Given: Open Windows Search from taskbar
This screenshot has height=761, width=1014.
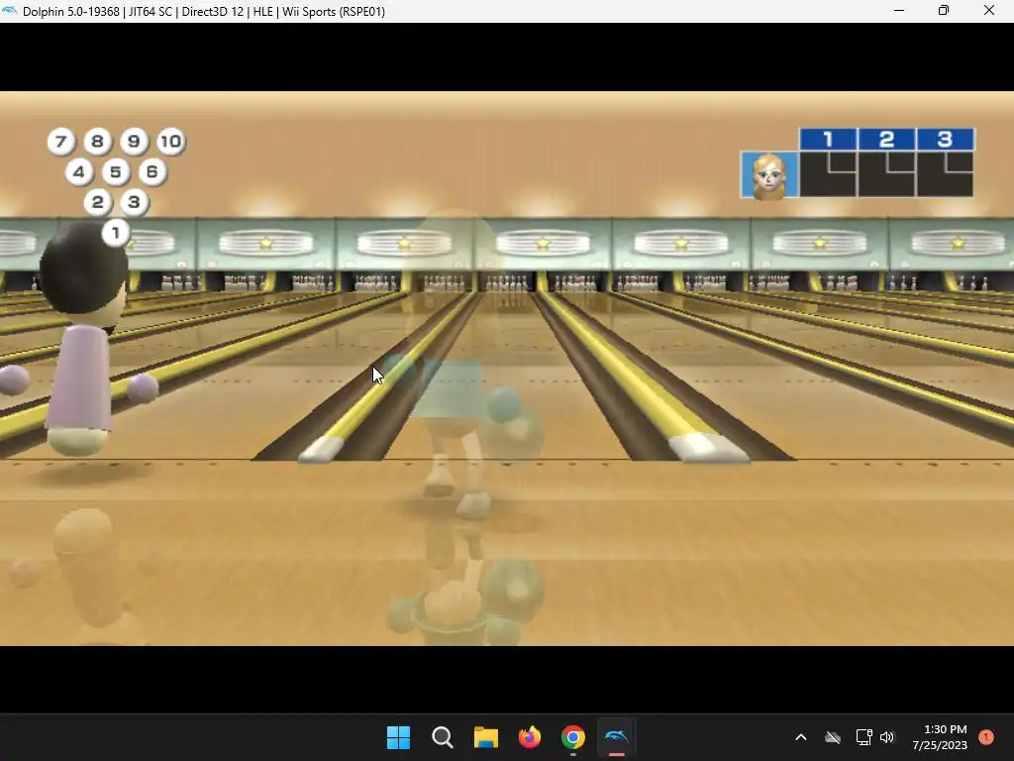Looking at the screenshot, I should tap(443, 737).
